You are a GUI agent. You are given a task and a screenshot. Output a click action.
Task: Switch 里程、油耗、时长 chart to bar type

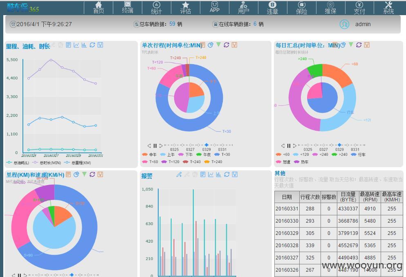(84, 45)
